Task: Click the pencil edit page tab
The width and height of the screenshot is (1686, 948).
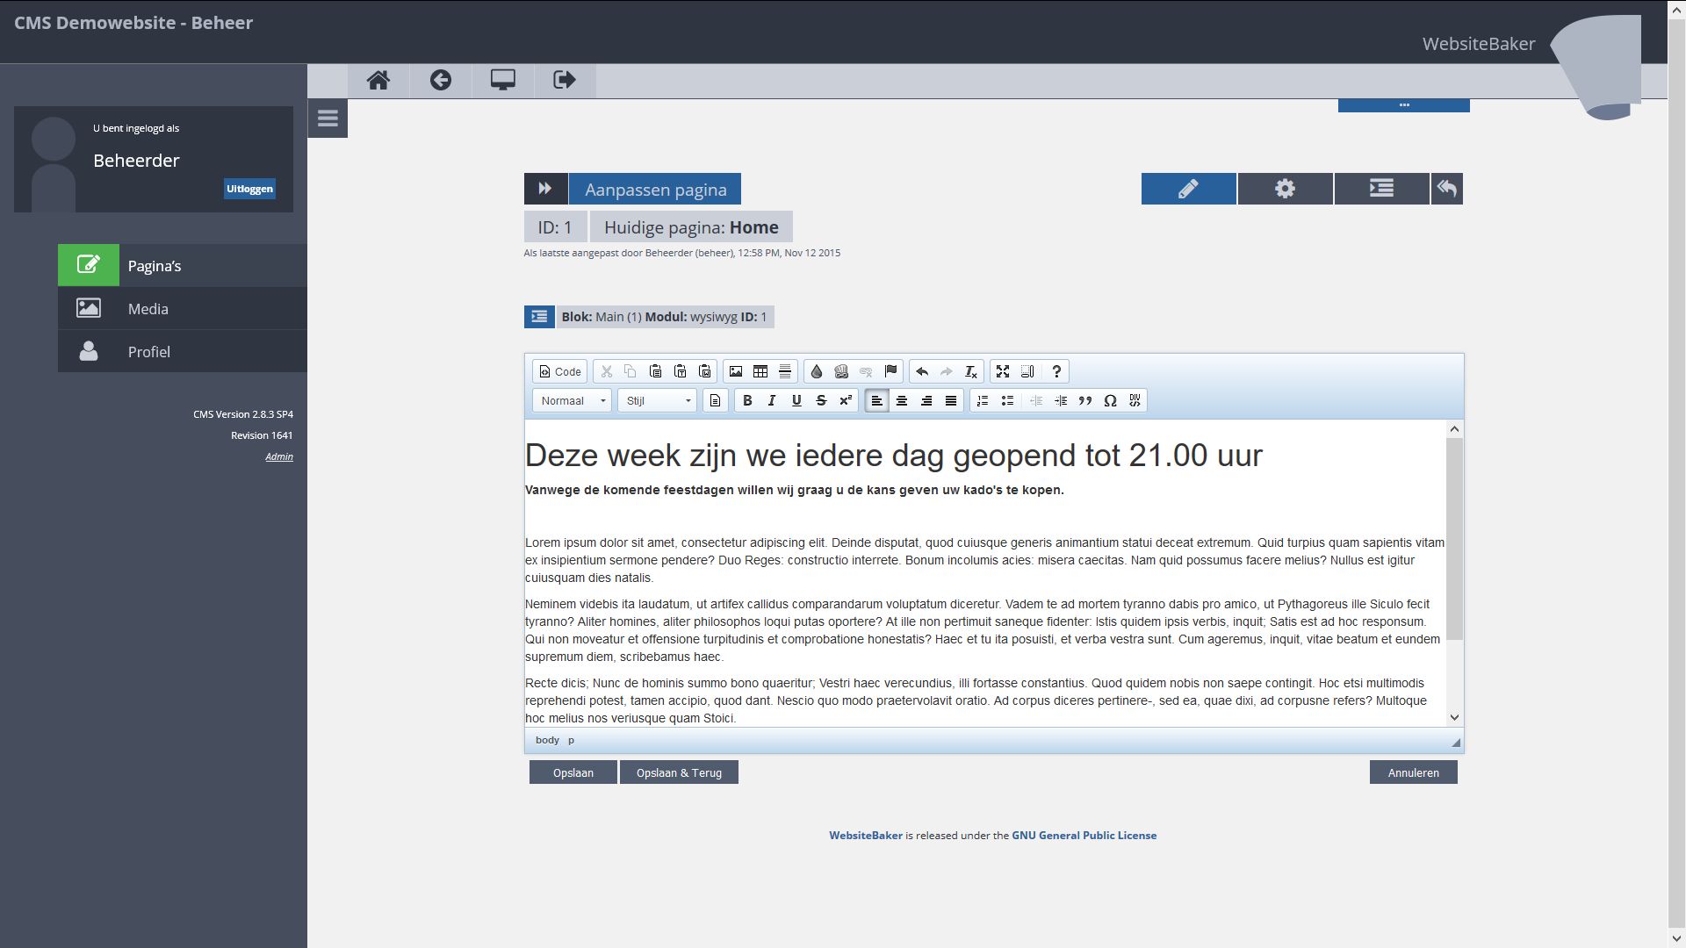Action: point(1189,189)
